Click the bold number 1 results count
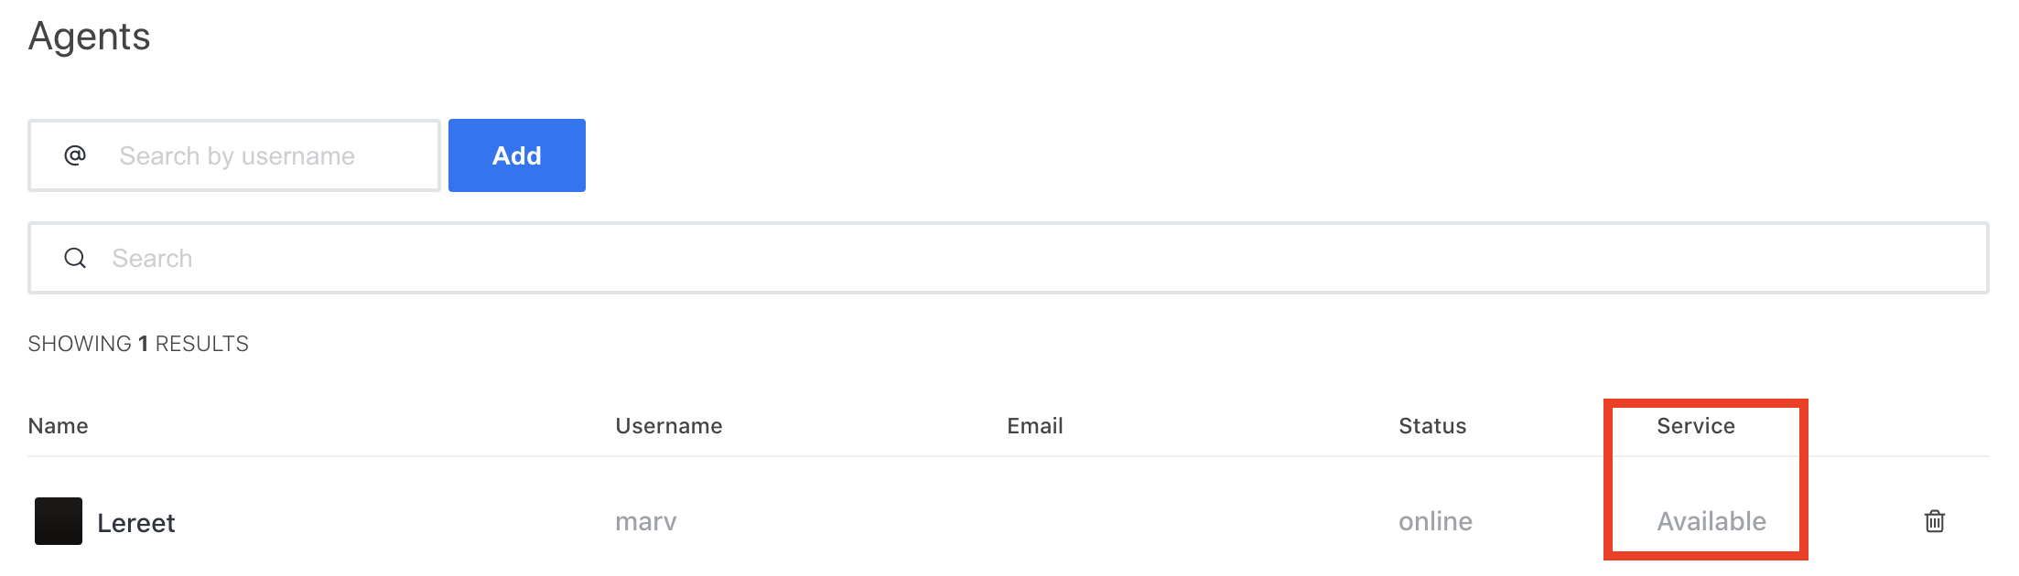Viewport: 2019px width, 576px height. (x=143, y=344)
